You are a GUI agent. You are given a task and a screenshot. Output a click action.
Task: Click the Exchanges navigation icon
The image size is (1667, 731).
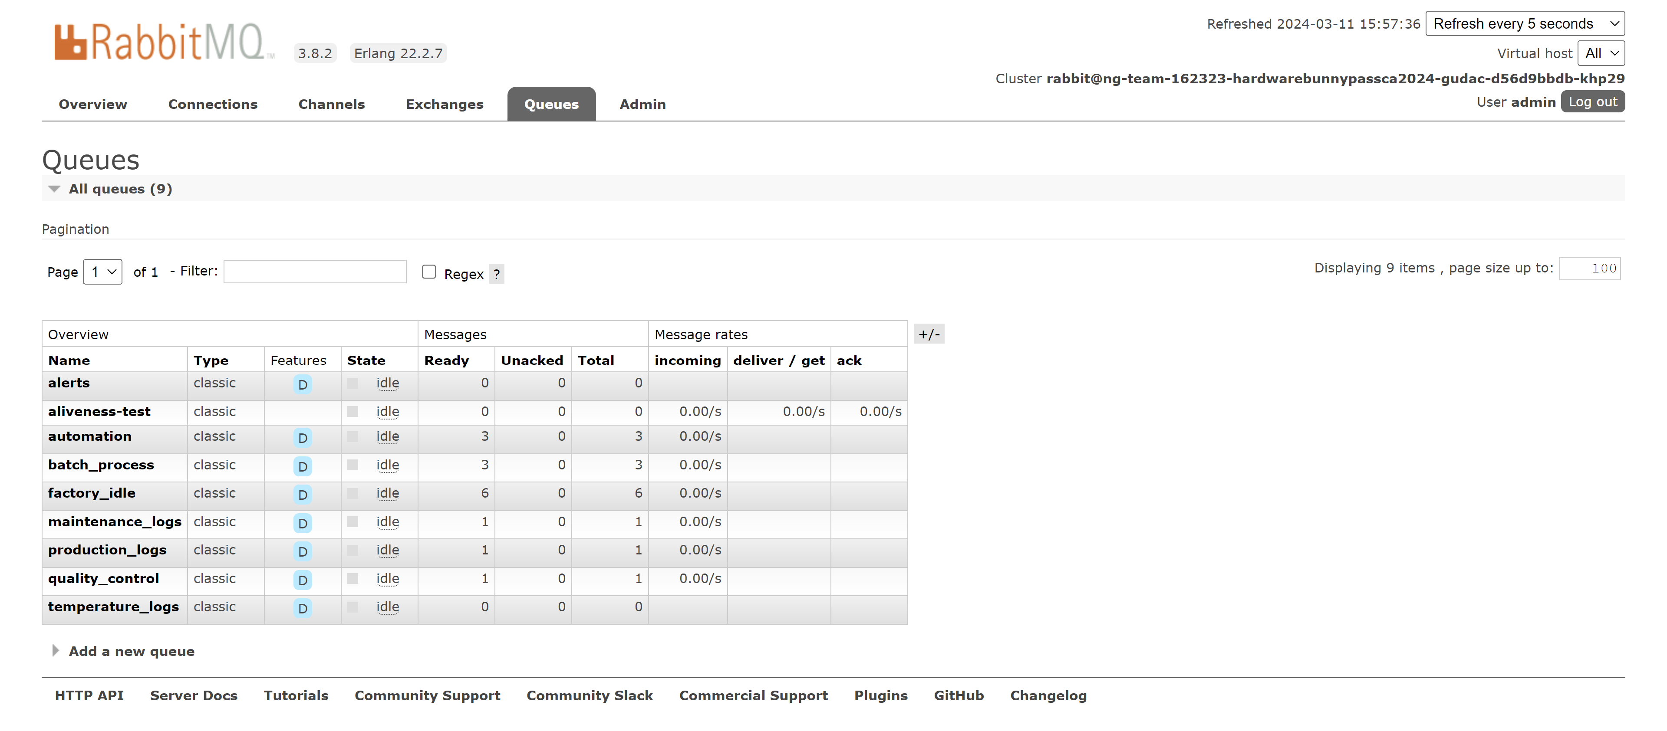click(x=445, y=103)
